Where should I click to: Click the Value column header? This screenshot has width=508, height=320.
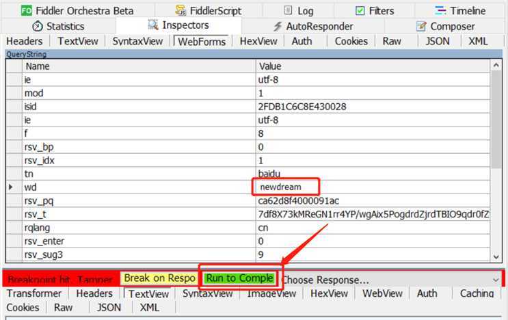373,66
